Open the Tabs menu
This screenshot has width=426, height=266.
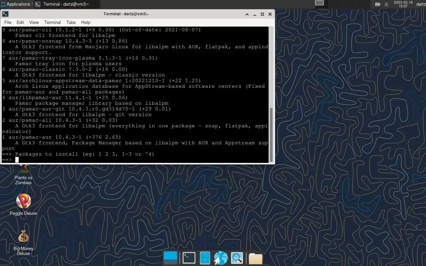(71, 22)
